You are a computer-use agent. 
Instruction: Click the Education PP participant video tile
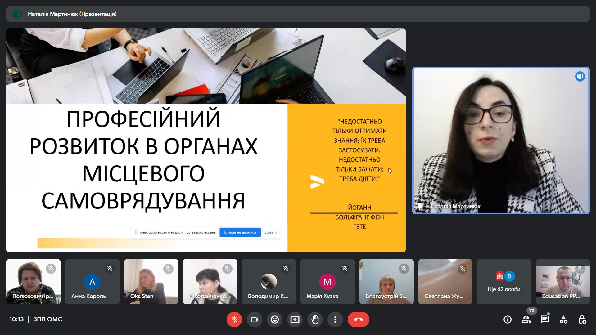point(562,282)
